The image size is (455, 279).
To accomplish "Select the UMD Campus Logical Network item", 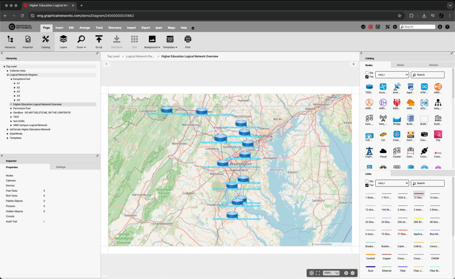I will coord(30,125).
